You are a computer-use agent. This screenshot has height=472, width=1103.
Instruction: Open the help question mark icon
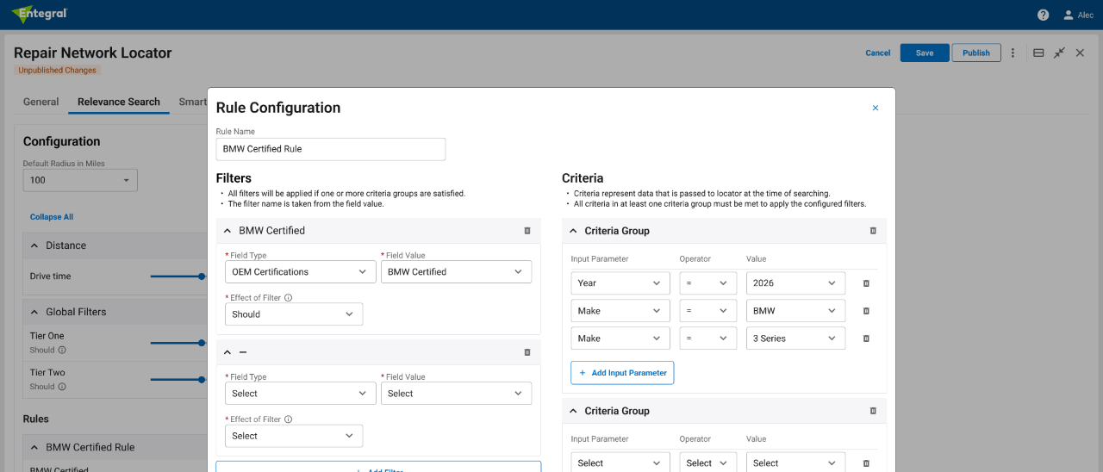point(1043,15)
